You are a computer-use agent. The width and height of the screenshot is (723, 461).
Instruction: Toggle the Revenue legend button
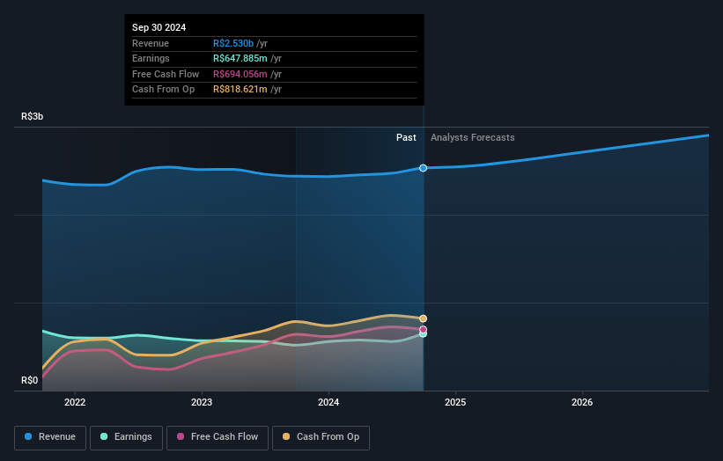(x=50, y=437)
